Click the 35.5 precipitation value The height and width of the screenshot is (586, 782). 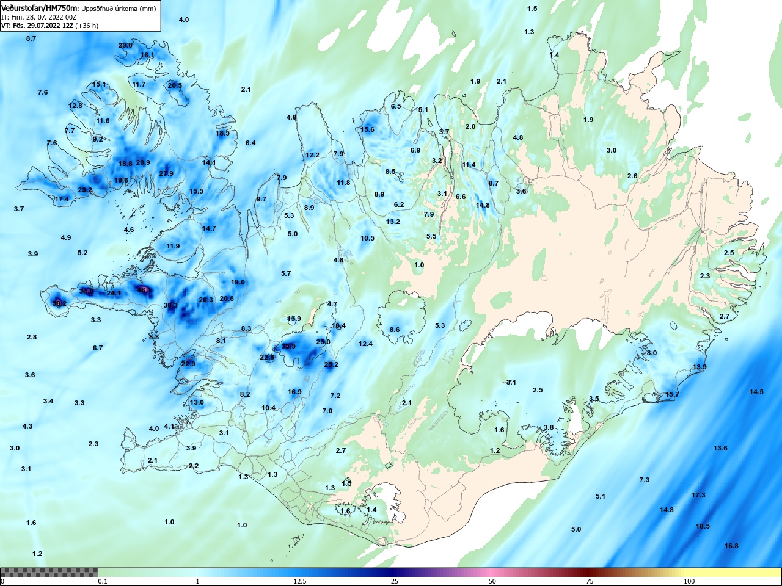pyautogui.click(x=288, y=346)
